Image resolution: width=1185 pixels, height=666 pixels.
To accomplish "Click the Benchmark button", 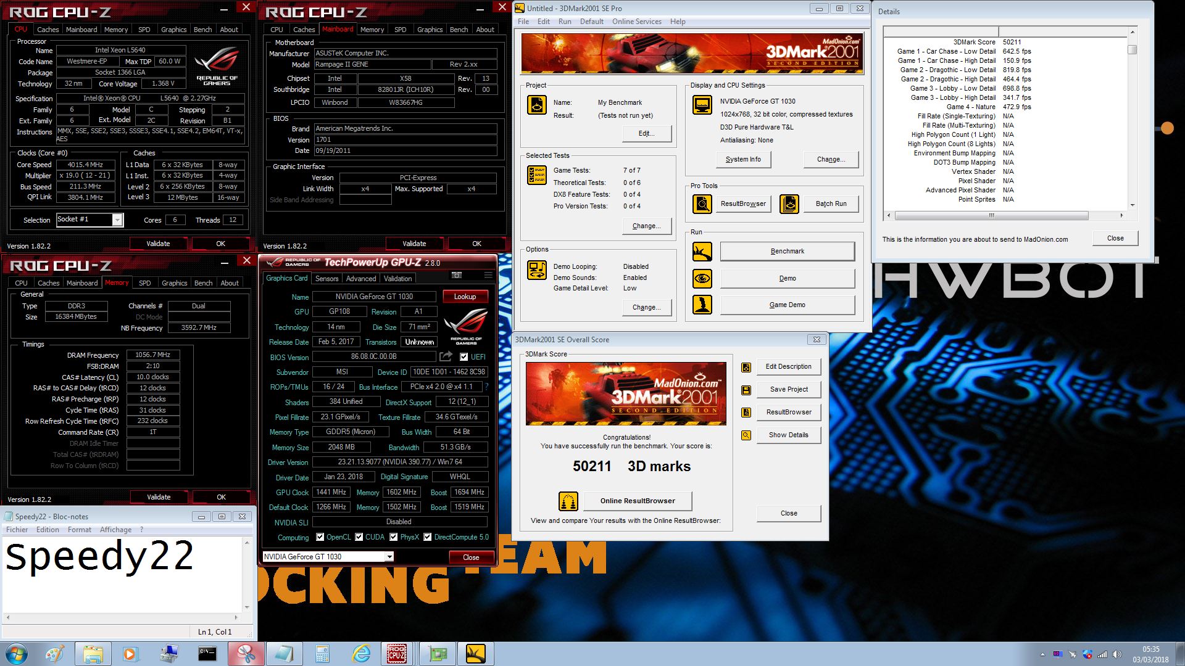I will pyautogui.click(x=787, y=251).
